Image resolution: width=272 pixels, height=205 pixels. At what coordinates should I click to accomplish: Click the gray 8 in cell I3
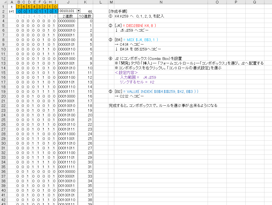click(x=55, y=16)
